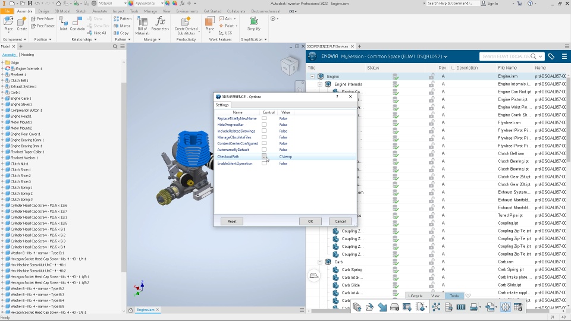This screenshot has width=571, height=321.
Task: Click the Options dialog help button
Action: coord(337,97)
